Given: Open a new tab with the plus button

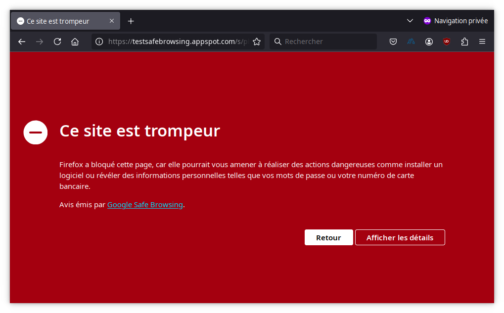Looking at the screenshot, I should (x=131, y=21).
